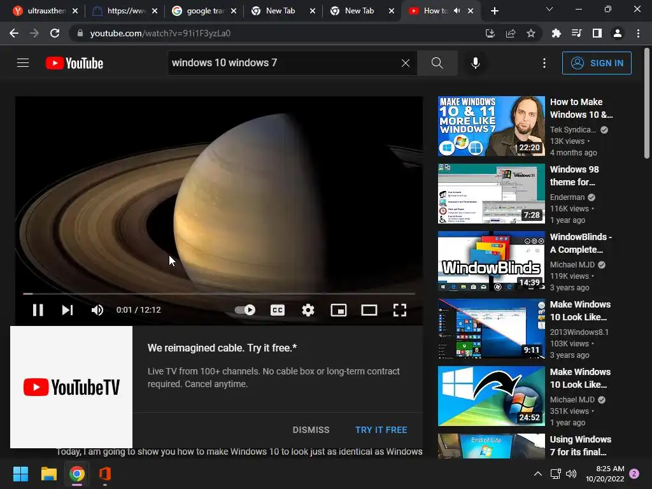This screenshot has width=652, height=489.
Task: Click the video progress bar
Action: (x=219, y=294)
